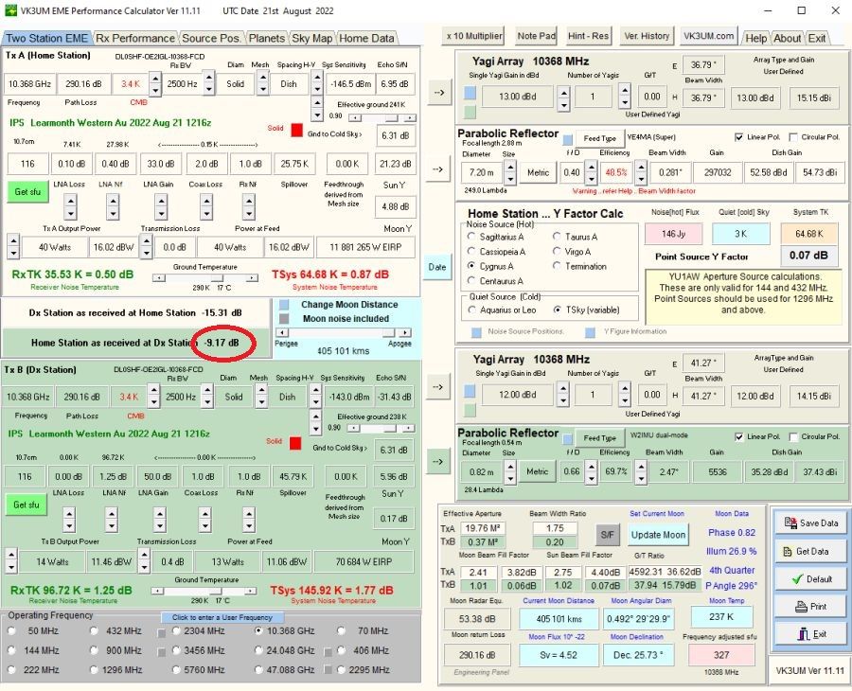Click home Single Yagi Gain 13.00 dBd field
Image resolution: width=852 pixels, height=691 pixels.
[517, 97]
